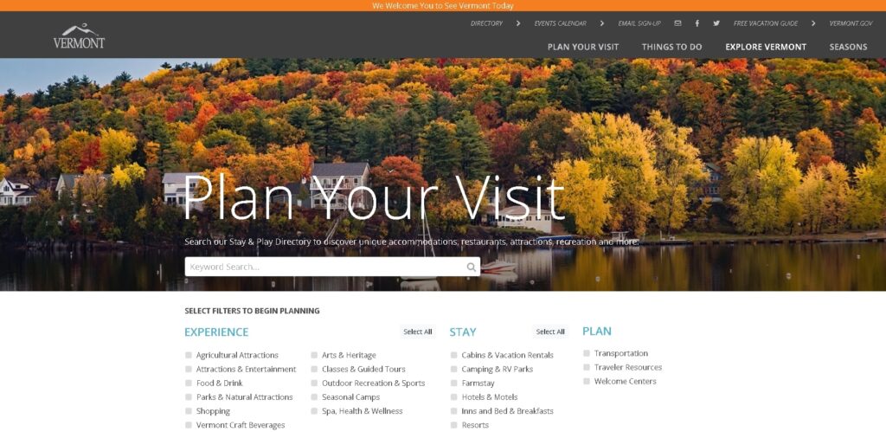Click the chevron arrow after Directory

[517, 23]
